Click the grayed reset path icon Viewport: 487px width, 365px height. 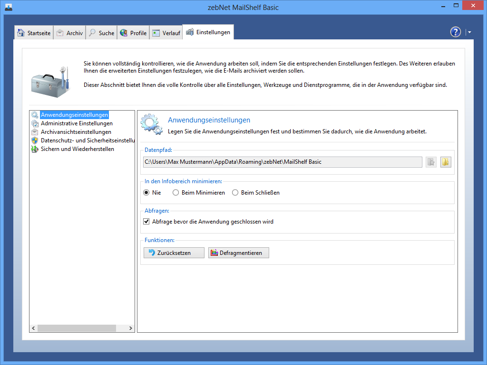point(431,162)
